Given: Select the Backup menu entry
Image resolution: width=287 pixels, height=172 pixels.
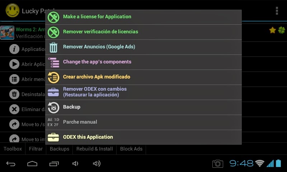Looking at the screenshot, I should (x=143, y=107).
